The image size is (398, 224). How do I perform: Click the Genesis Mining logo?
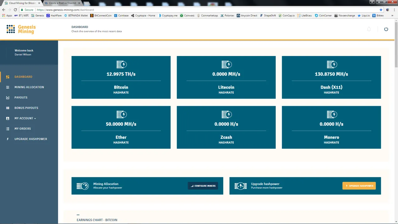pyautogui.click(x=21, y=29)
